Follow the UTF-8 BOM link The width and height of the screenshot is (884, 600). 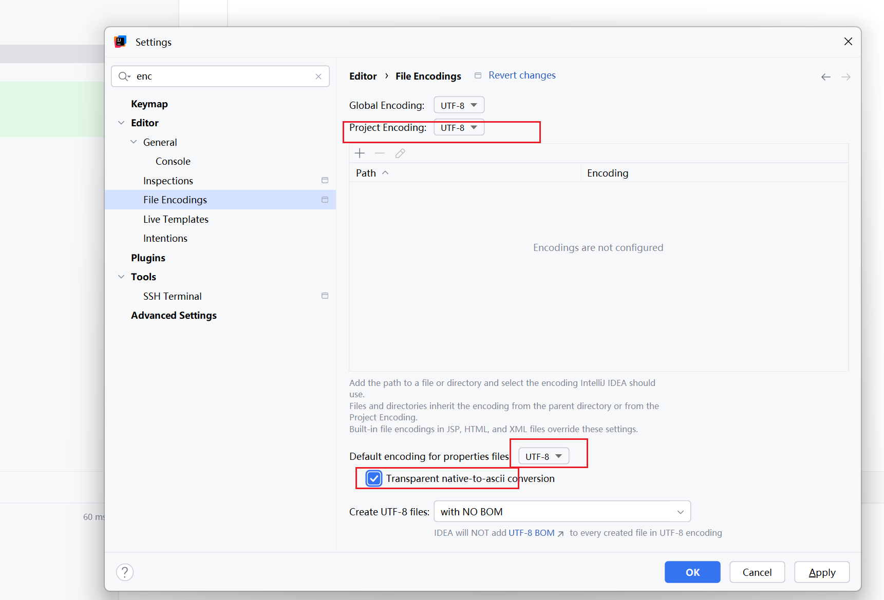532,533
